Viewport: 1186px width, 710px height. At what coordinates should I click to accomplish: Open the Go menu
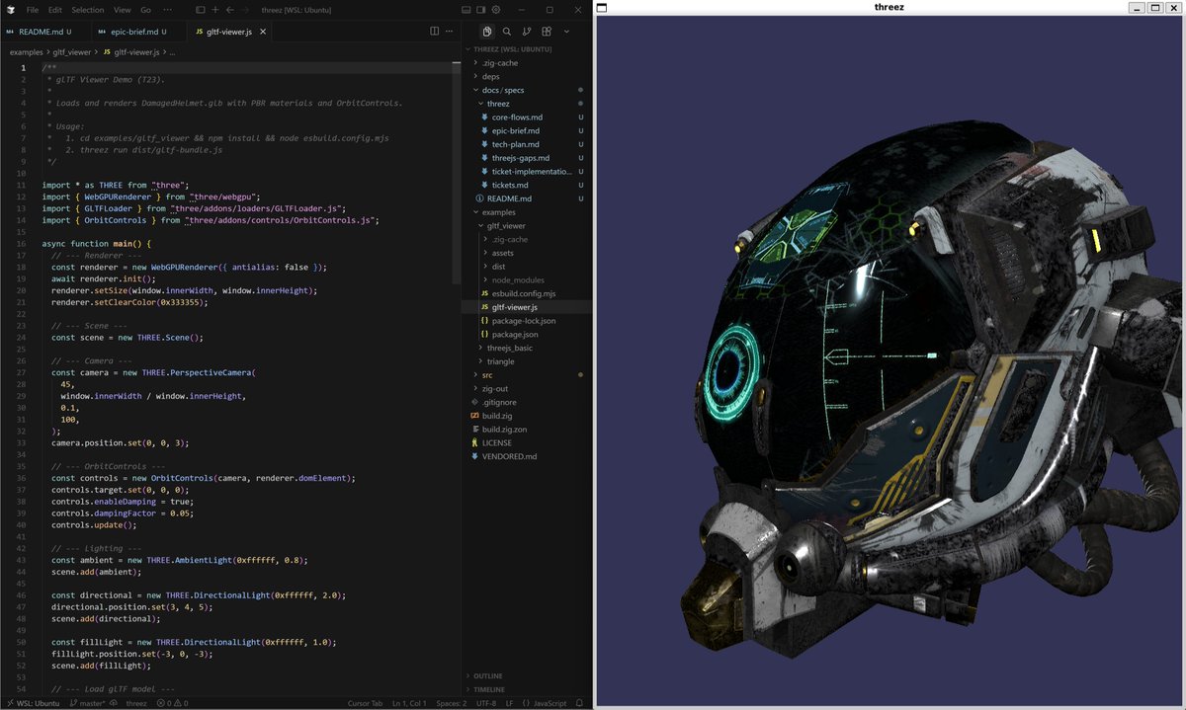[x=145, y=10]
